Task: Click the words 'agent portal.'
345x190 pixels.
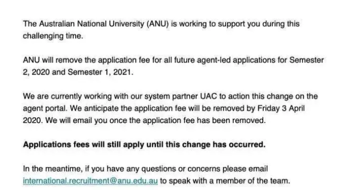Action: coord(45,108)
